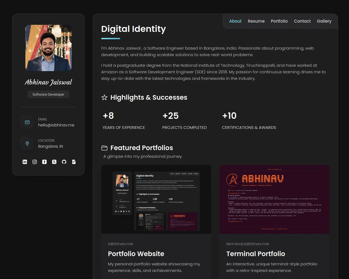Click the Portfolio Website preview thumbnail
349x279 pixels.
(x=156, y=199)
